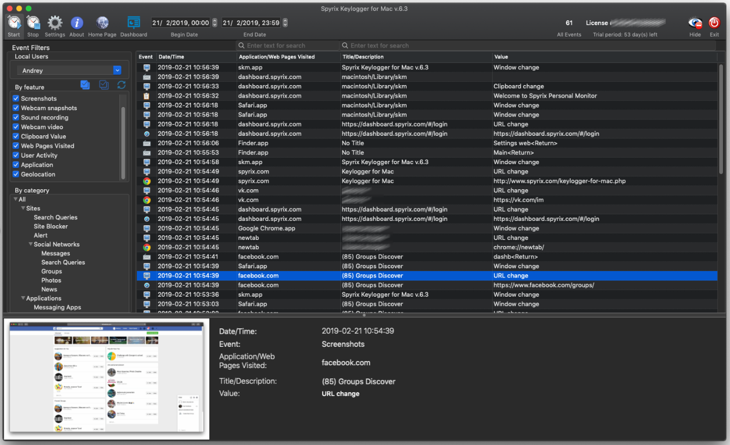This screenshot has width=730, height=445.
Task: Click the End Date field
Action: tap(251, 23)
